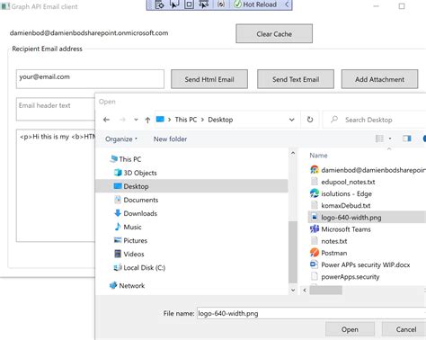
Task: Click the Name column header
Action: [318, 156]
